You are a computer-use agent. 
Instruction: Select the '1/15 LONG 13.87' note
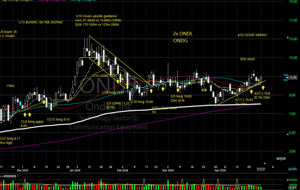tap(105, 76)
